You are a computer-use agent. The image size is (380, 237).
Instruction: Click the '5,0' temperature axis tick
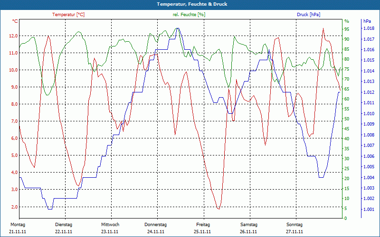[14, 155]
